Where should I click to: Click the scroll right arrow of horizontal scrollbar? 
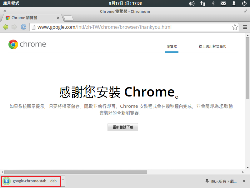[243, 172]
